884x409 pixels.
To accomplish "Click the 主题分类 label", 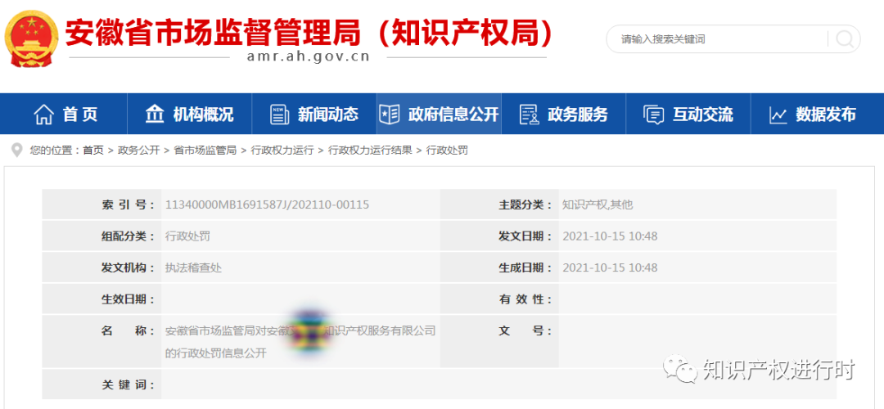I will (525, 204).
